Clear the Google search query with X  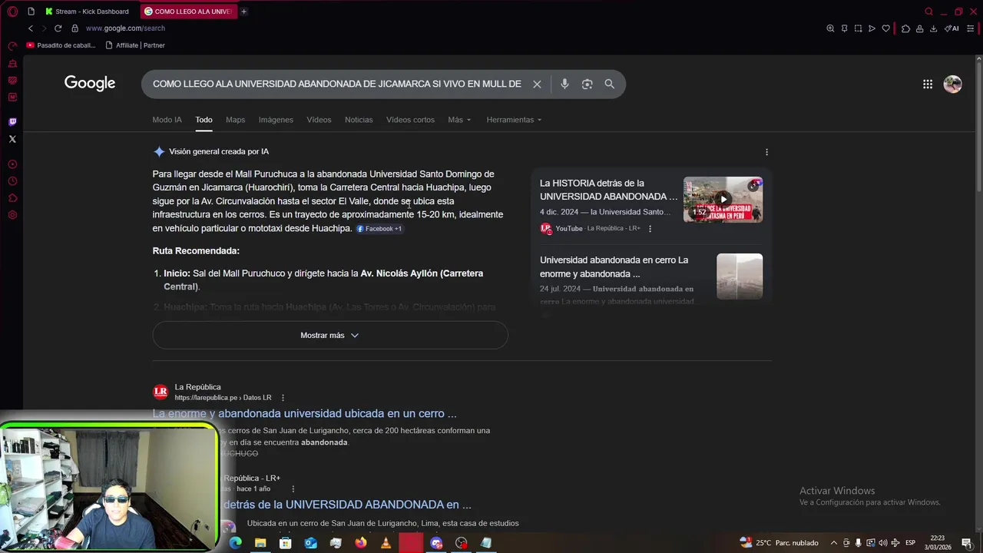537,84
